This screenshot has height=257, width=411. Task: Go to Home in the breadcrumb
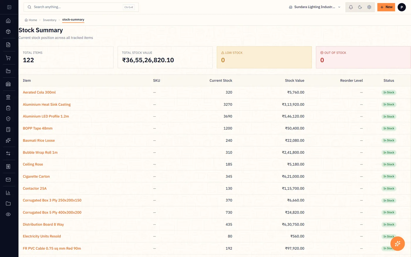pos(31,20)
